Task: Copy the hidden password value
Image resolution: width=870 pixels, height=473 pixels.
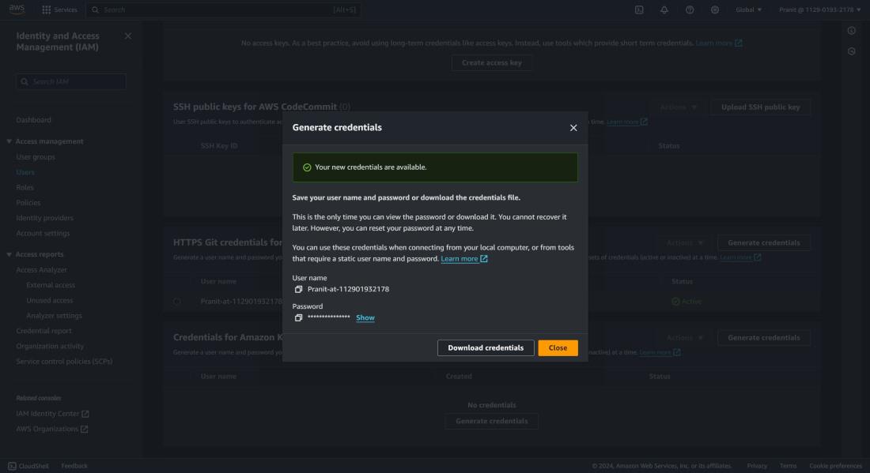Action: [298, 317]
